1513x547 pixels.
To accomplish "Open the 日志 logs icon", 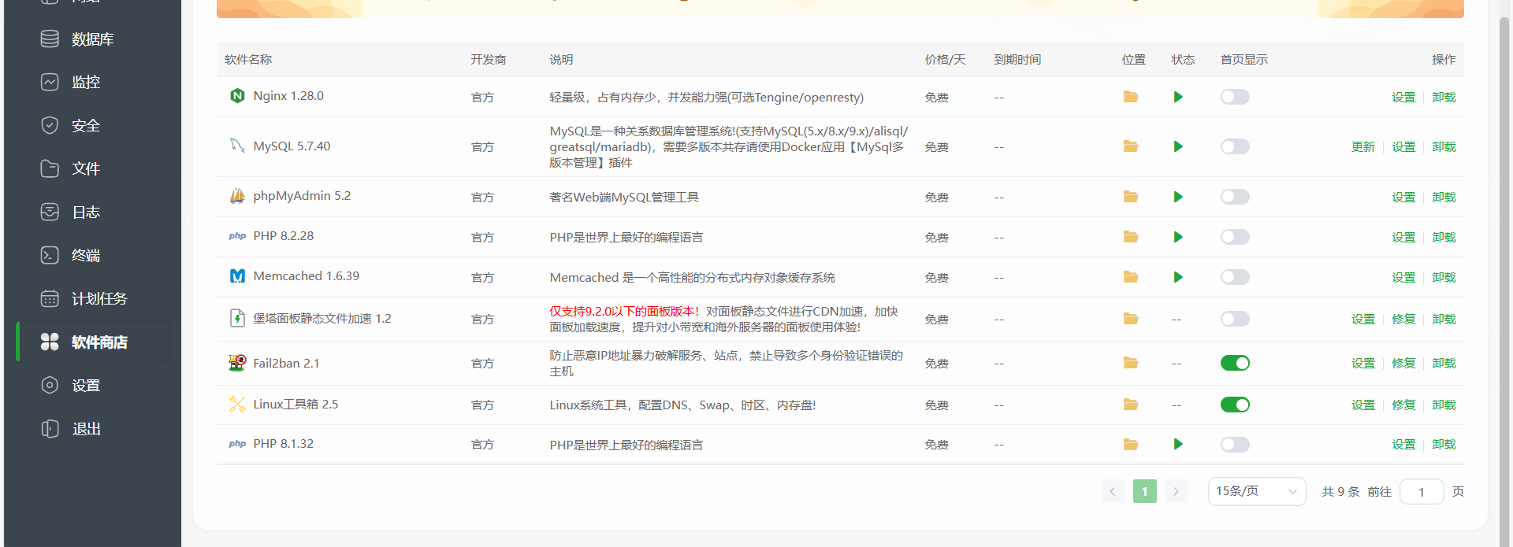I will (x=50, y=212).
